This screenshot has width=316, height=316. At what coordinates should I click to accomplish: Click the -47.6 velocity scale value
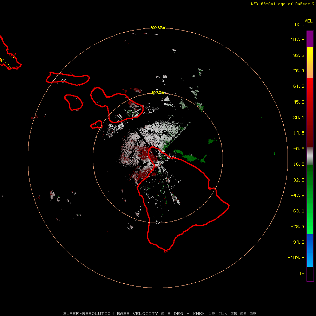(x=297, y=196)
